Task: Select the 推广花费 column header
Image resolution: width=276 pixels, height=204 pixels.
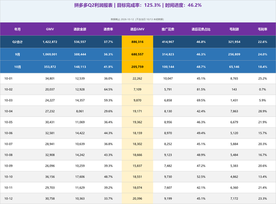Action: pos(168,29)
